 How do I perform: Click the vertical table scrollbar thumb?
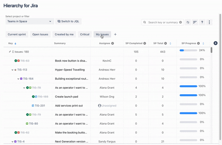pos(211,50)
